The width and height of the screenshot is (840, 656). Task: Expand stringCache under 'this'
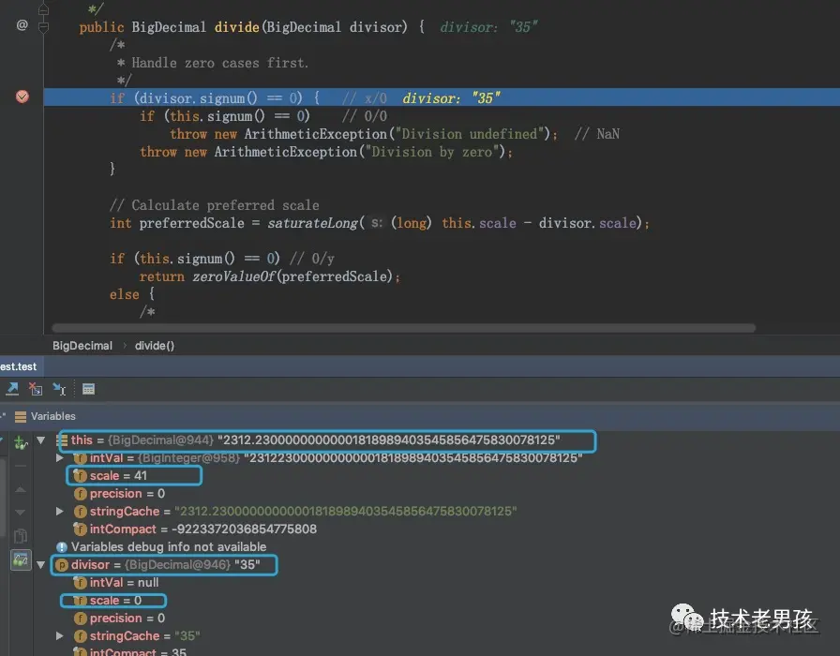click(x=59, y=512)
